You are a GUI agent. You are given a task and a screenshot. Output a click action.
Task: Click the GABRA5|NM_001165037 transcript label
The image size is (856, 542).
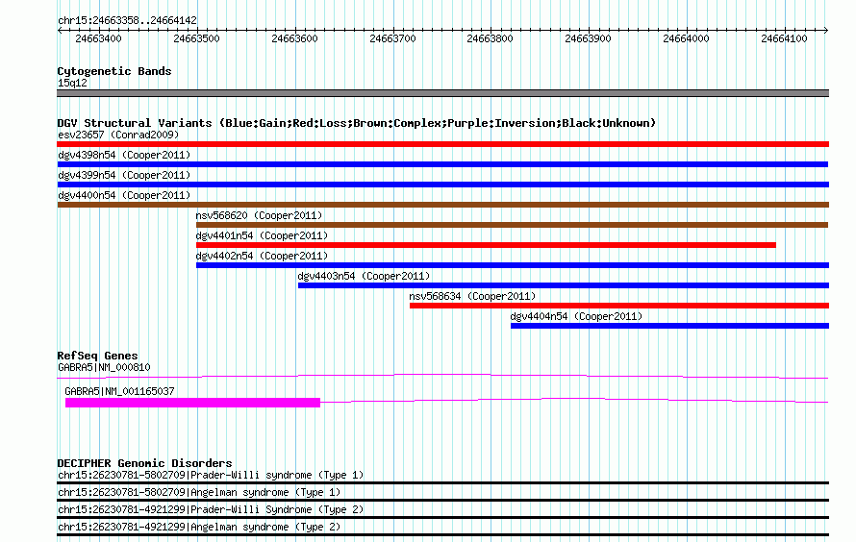[x=119, y=391]
